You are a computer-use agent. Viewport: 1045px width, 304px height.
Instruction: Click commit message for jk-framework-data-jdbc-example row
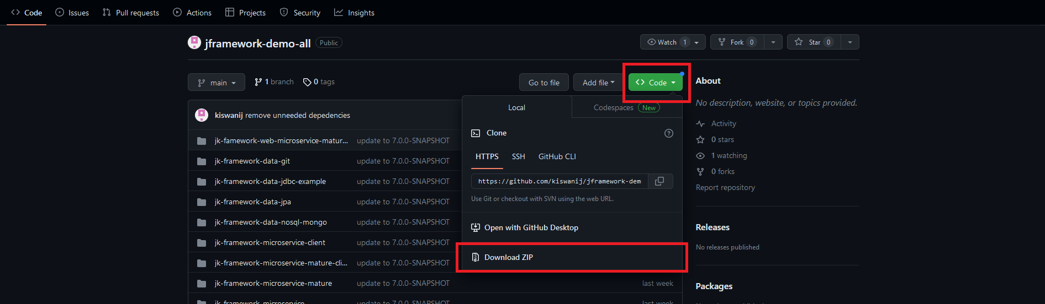(403, 181)
